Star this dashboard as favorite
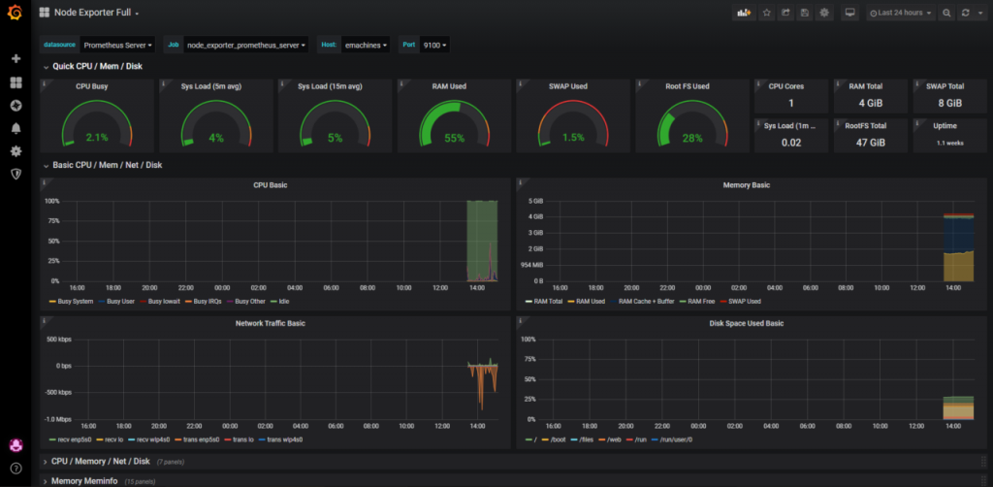Image resolution: width=993 pixels, height=487 pixels. [x=767, y=14]
